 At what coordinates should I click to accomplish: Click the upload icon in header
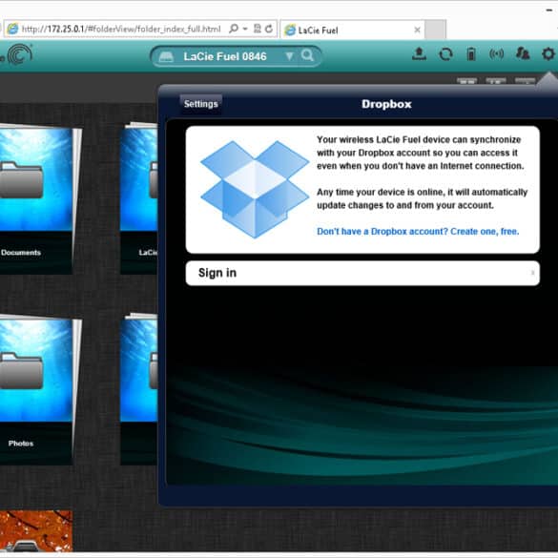419,54
